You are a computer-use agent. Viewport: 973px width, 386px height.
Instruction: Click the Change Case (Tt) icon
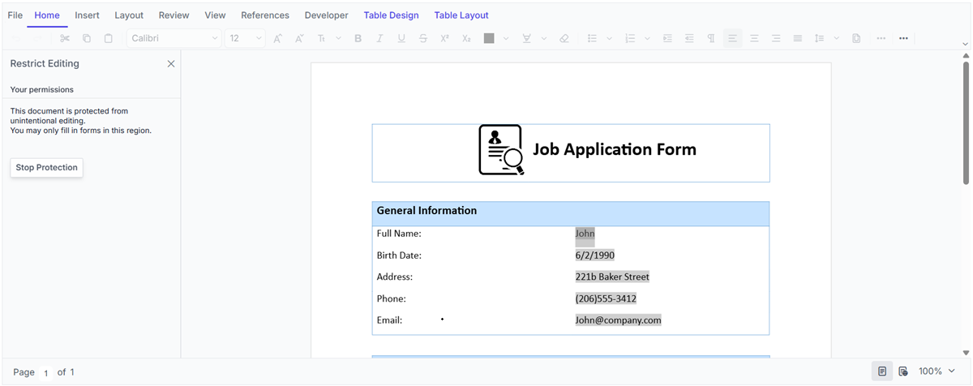tap(321, 38)
